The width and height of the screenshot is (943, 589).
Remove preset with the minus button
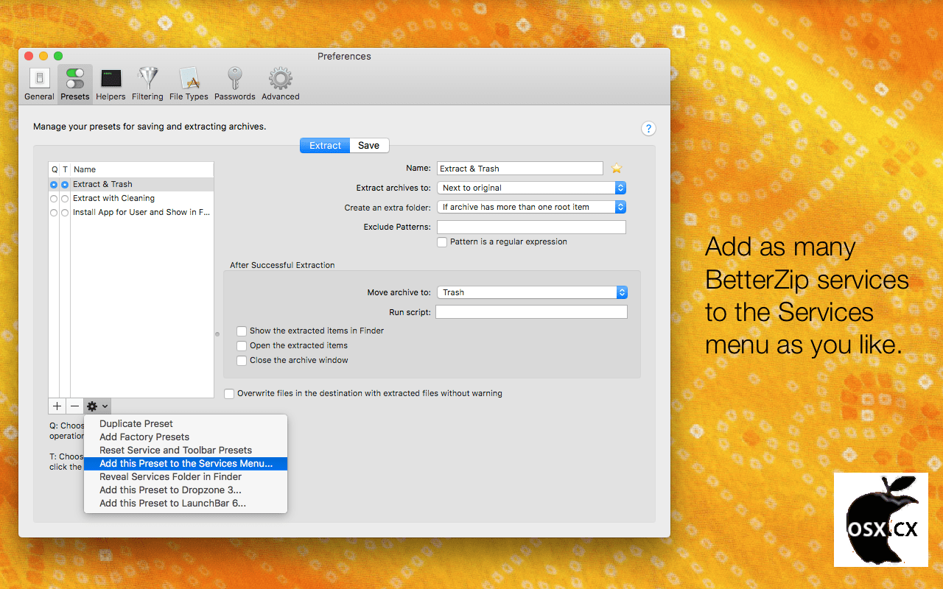[x=75, y=406]
